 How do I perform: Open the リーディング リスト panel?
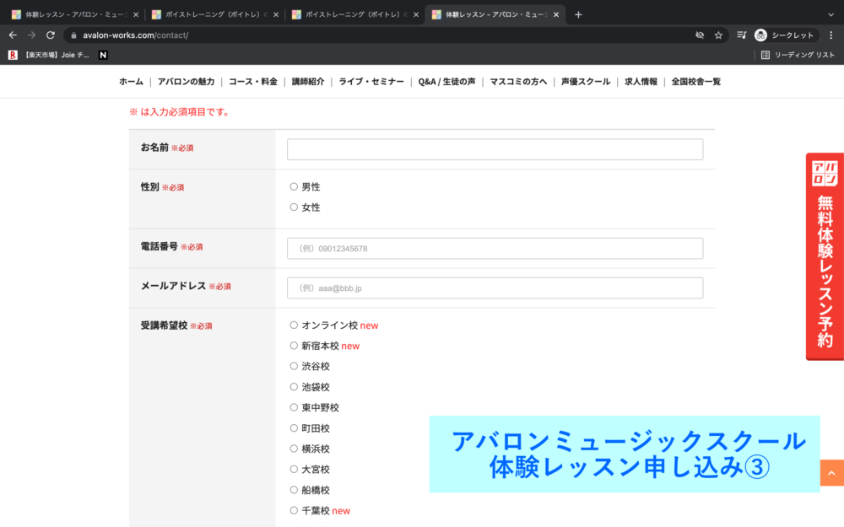(x=798, y=55)
